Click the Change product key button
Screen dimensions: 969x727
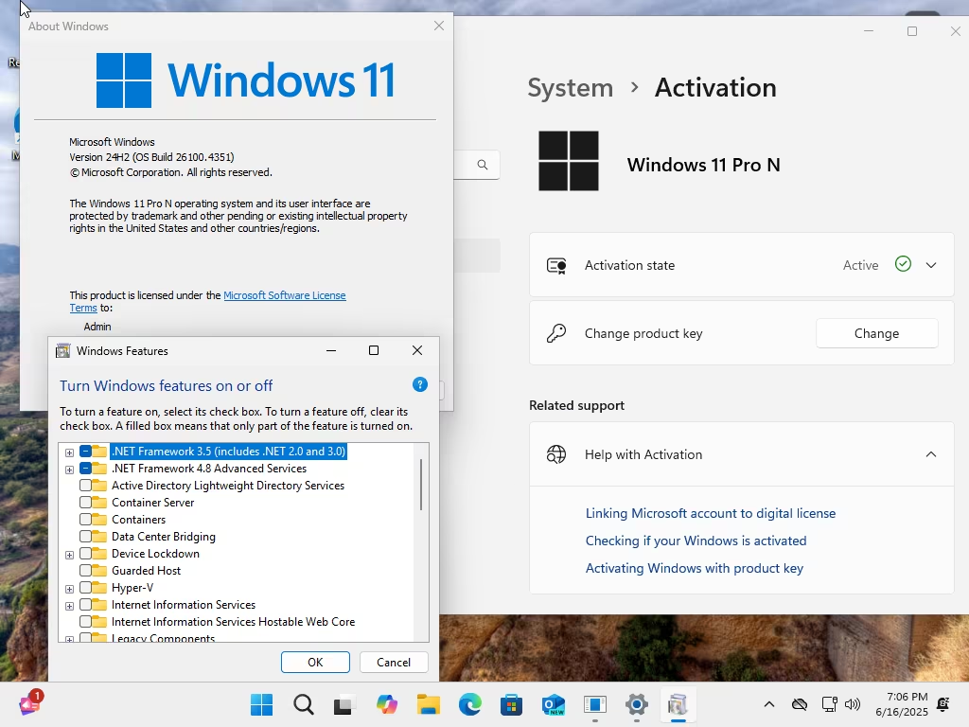coord(876,333)
